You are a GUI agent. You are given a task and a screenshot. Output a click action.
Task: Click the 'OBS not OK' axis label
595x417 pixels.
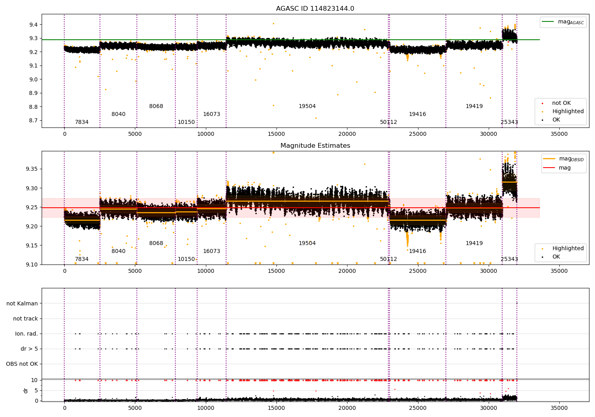point(22,364)
